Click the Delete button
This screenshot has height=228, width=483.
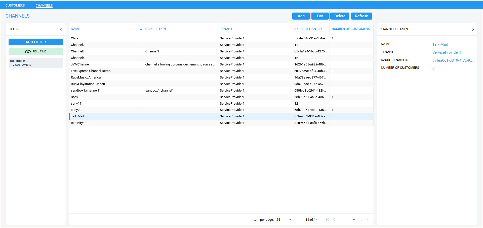340,16
